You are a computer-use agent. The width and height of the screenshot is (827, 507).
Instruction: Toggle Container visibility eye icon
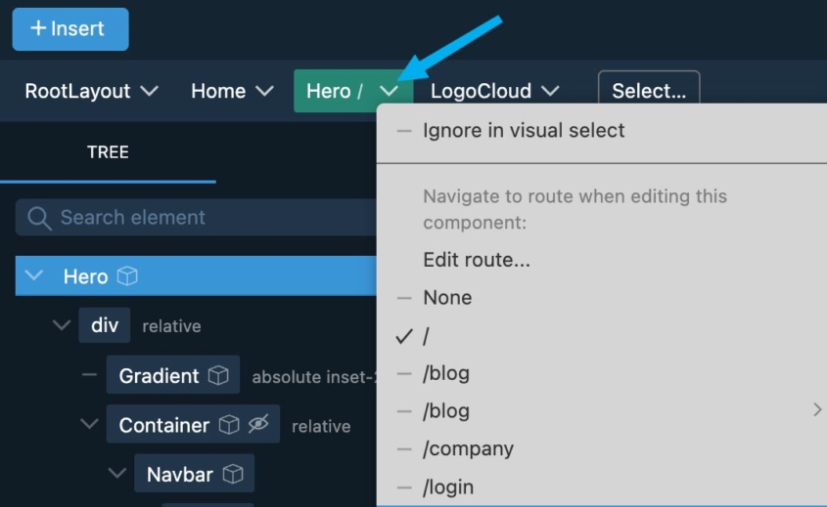pos(257,425)
